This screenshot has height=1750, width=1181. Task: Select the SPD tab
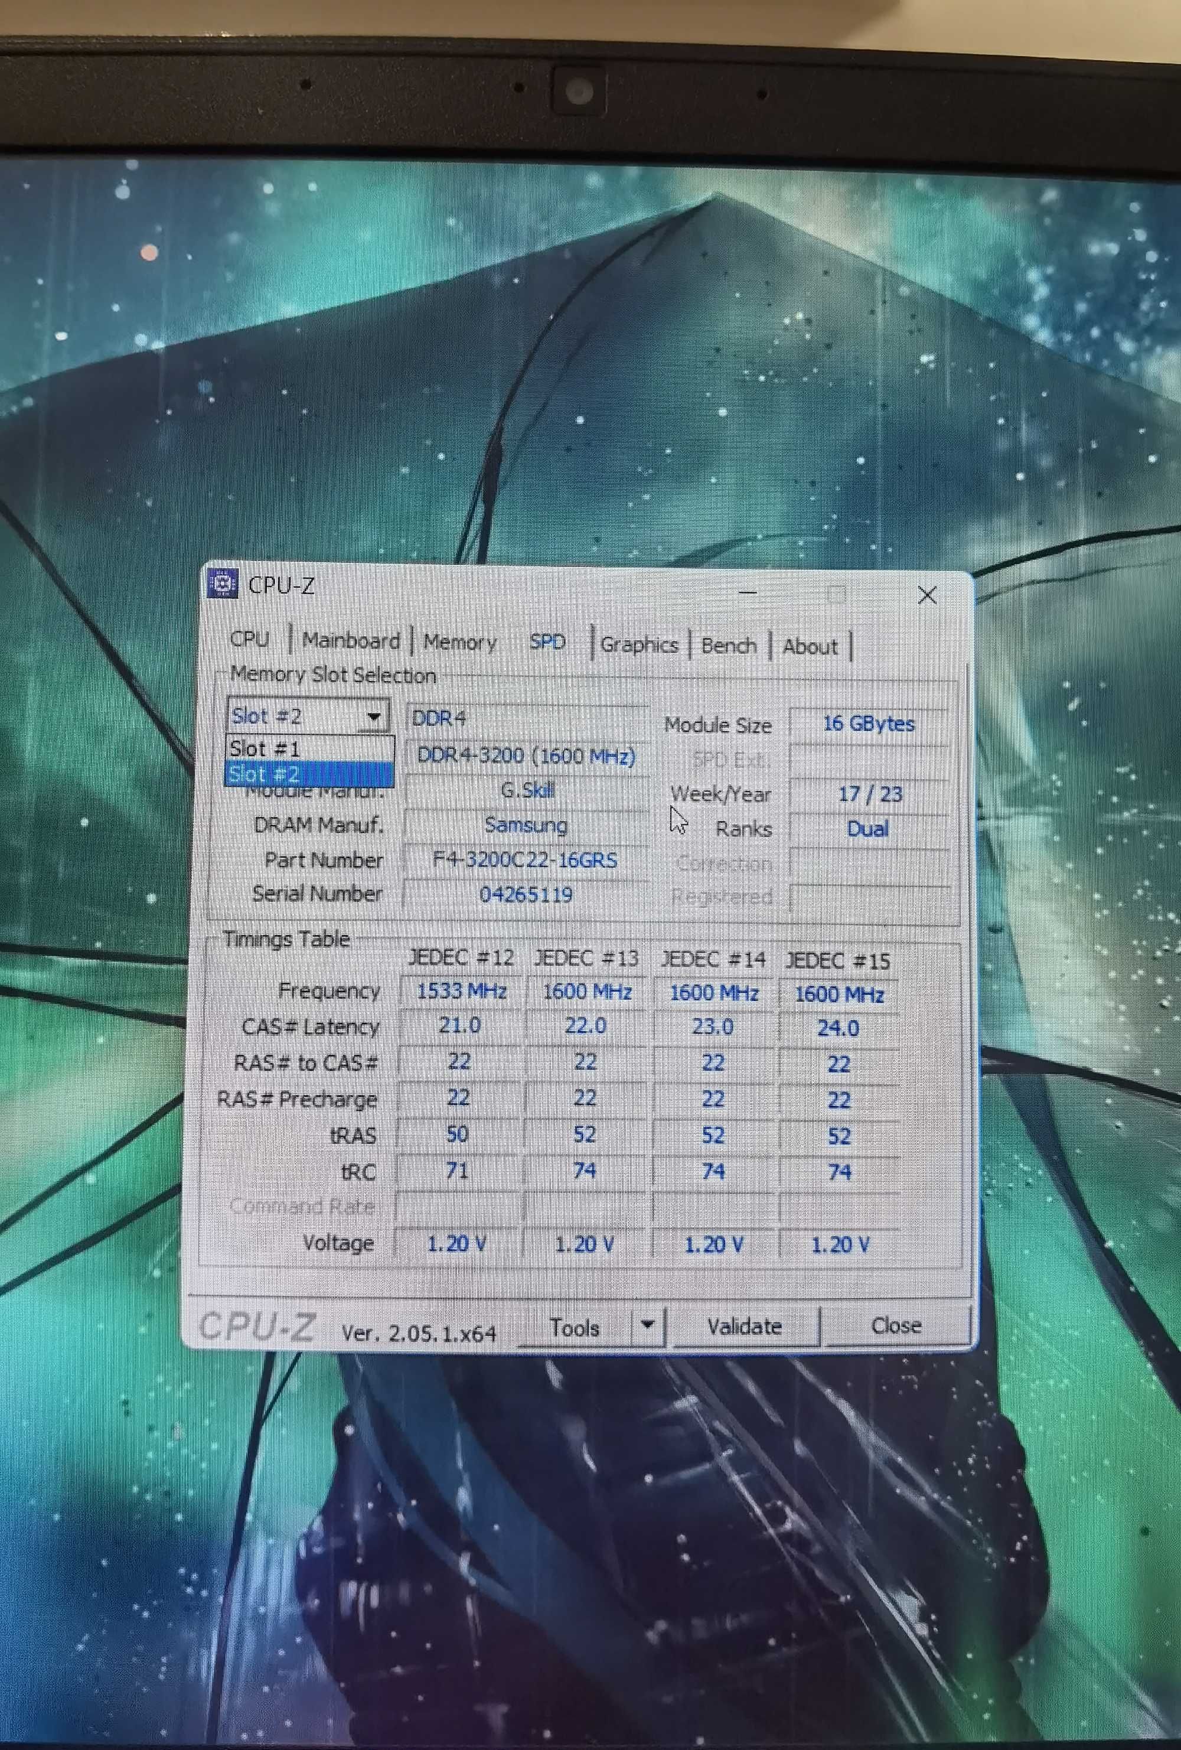[x=547, y=643]
